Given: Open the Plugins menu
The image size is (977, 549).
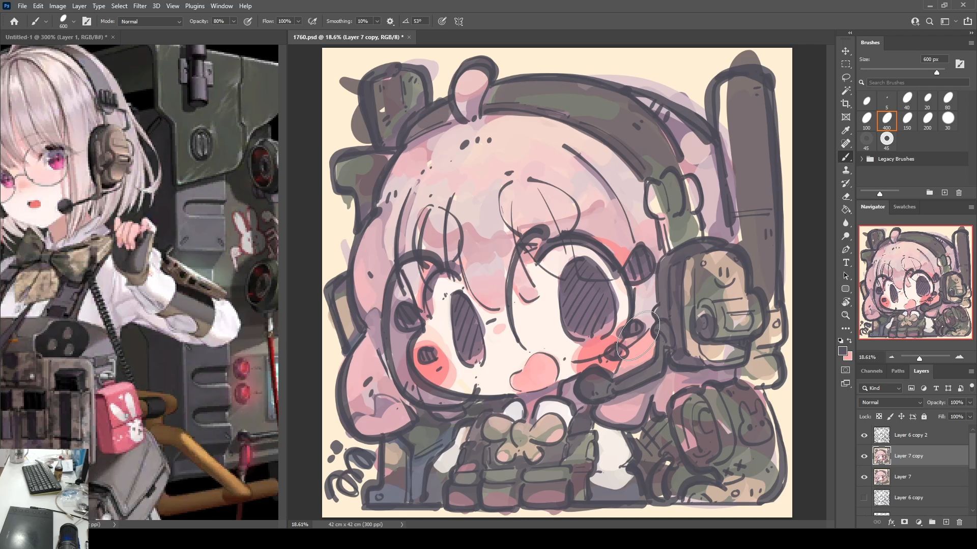Looking at the screenshot, I should pos(194,6).
